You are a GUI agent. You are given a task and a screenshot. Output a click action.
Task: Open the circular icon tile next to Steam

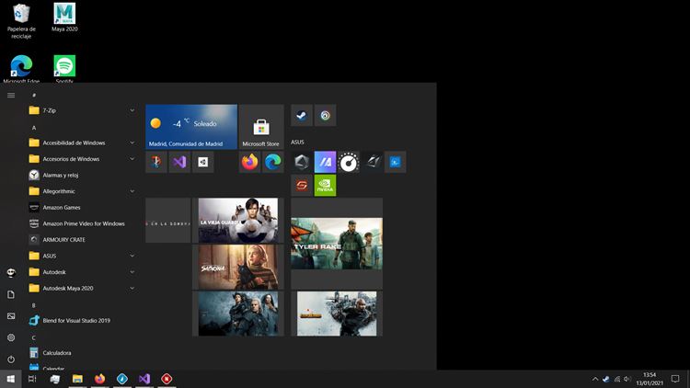325,115
